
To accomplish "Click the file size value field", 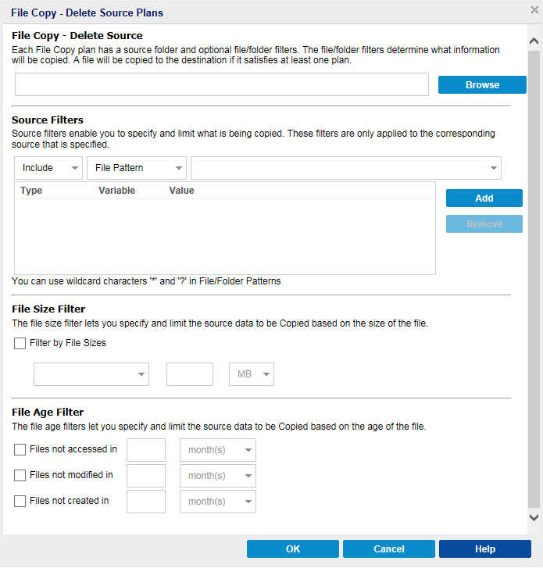I will [190, 374].
